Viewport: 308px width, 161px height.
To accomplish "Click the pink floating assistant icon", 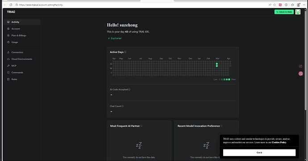I will (x=301, y=74).
